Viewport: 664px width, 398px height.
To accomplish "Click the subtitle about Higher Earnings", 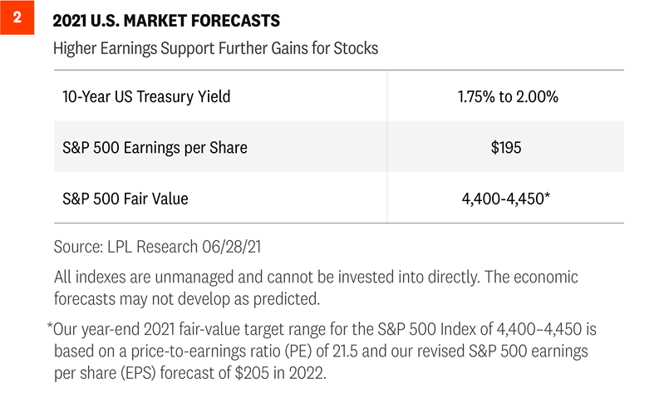I will point(215,48).
